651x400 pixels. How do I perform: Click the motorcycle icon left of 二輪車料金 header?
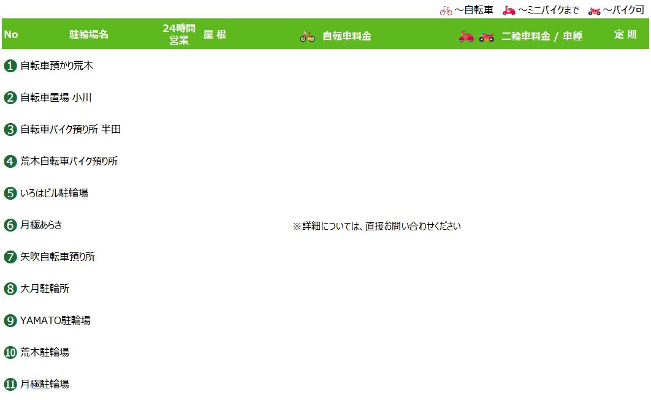487,36
